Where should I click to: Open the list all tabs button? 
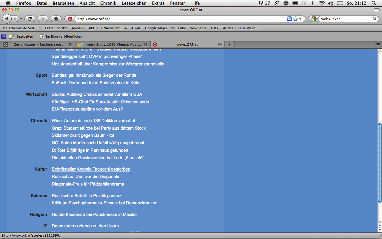point(378,45)
